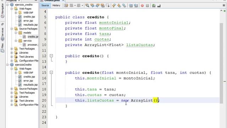Open the Forward history dropdown arrow
This screenshot has width=227, height=128.
click(x=82, y=6)
